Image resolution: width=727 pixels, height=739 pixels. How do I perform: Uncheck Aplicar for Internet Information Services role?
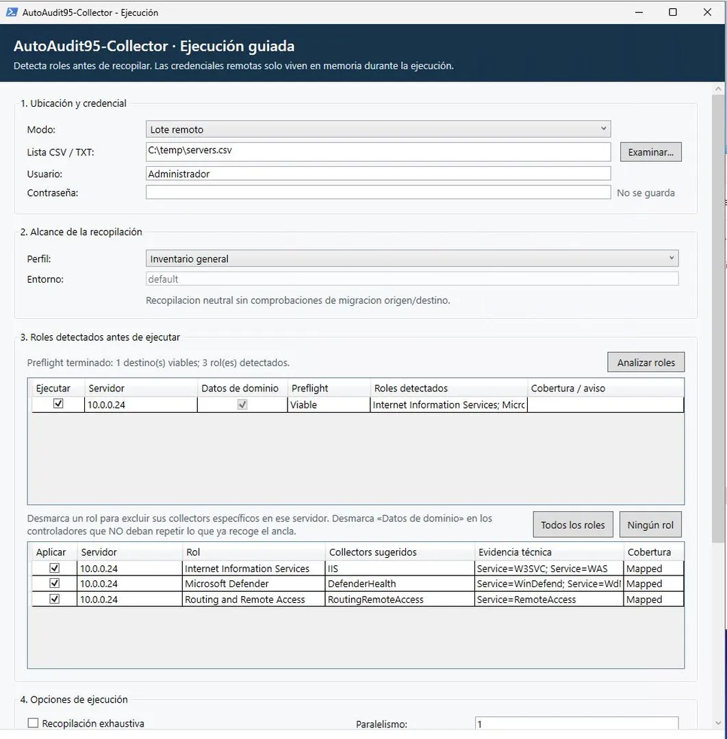pos(55,569)
